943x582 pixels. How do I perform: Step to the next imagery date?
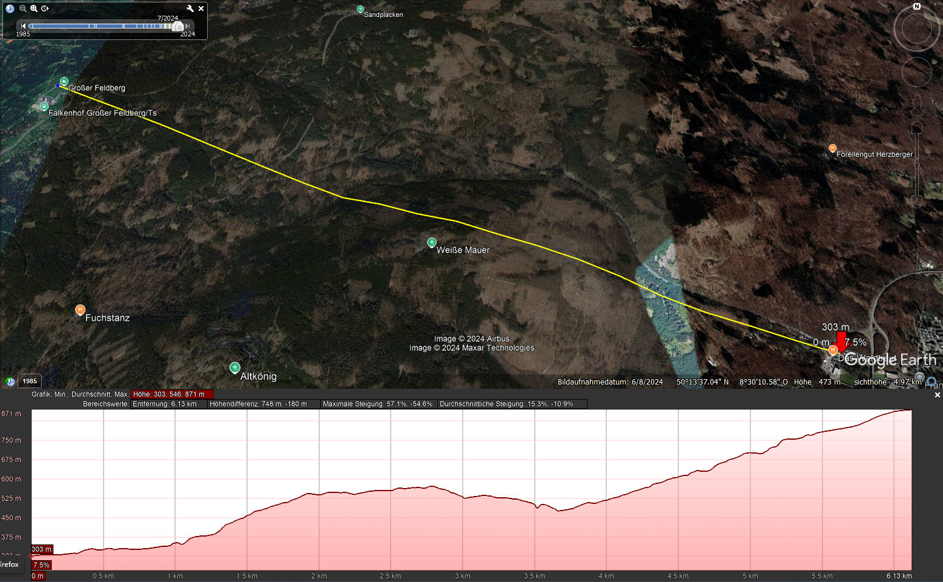pyautogui.click(x=188, y=26)
